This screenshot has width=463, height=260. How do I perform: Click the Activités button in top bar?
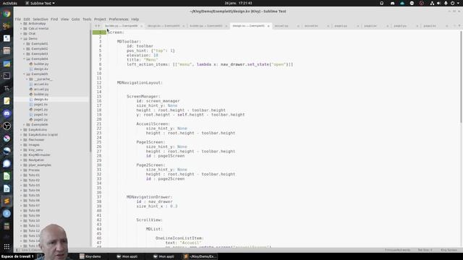point(9,3)
